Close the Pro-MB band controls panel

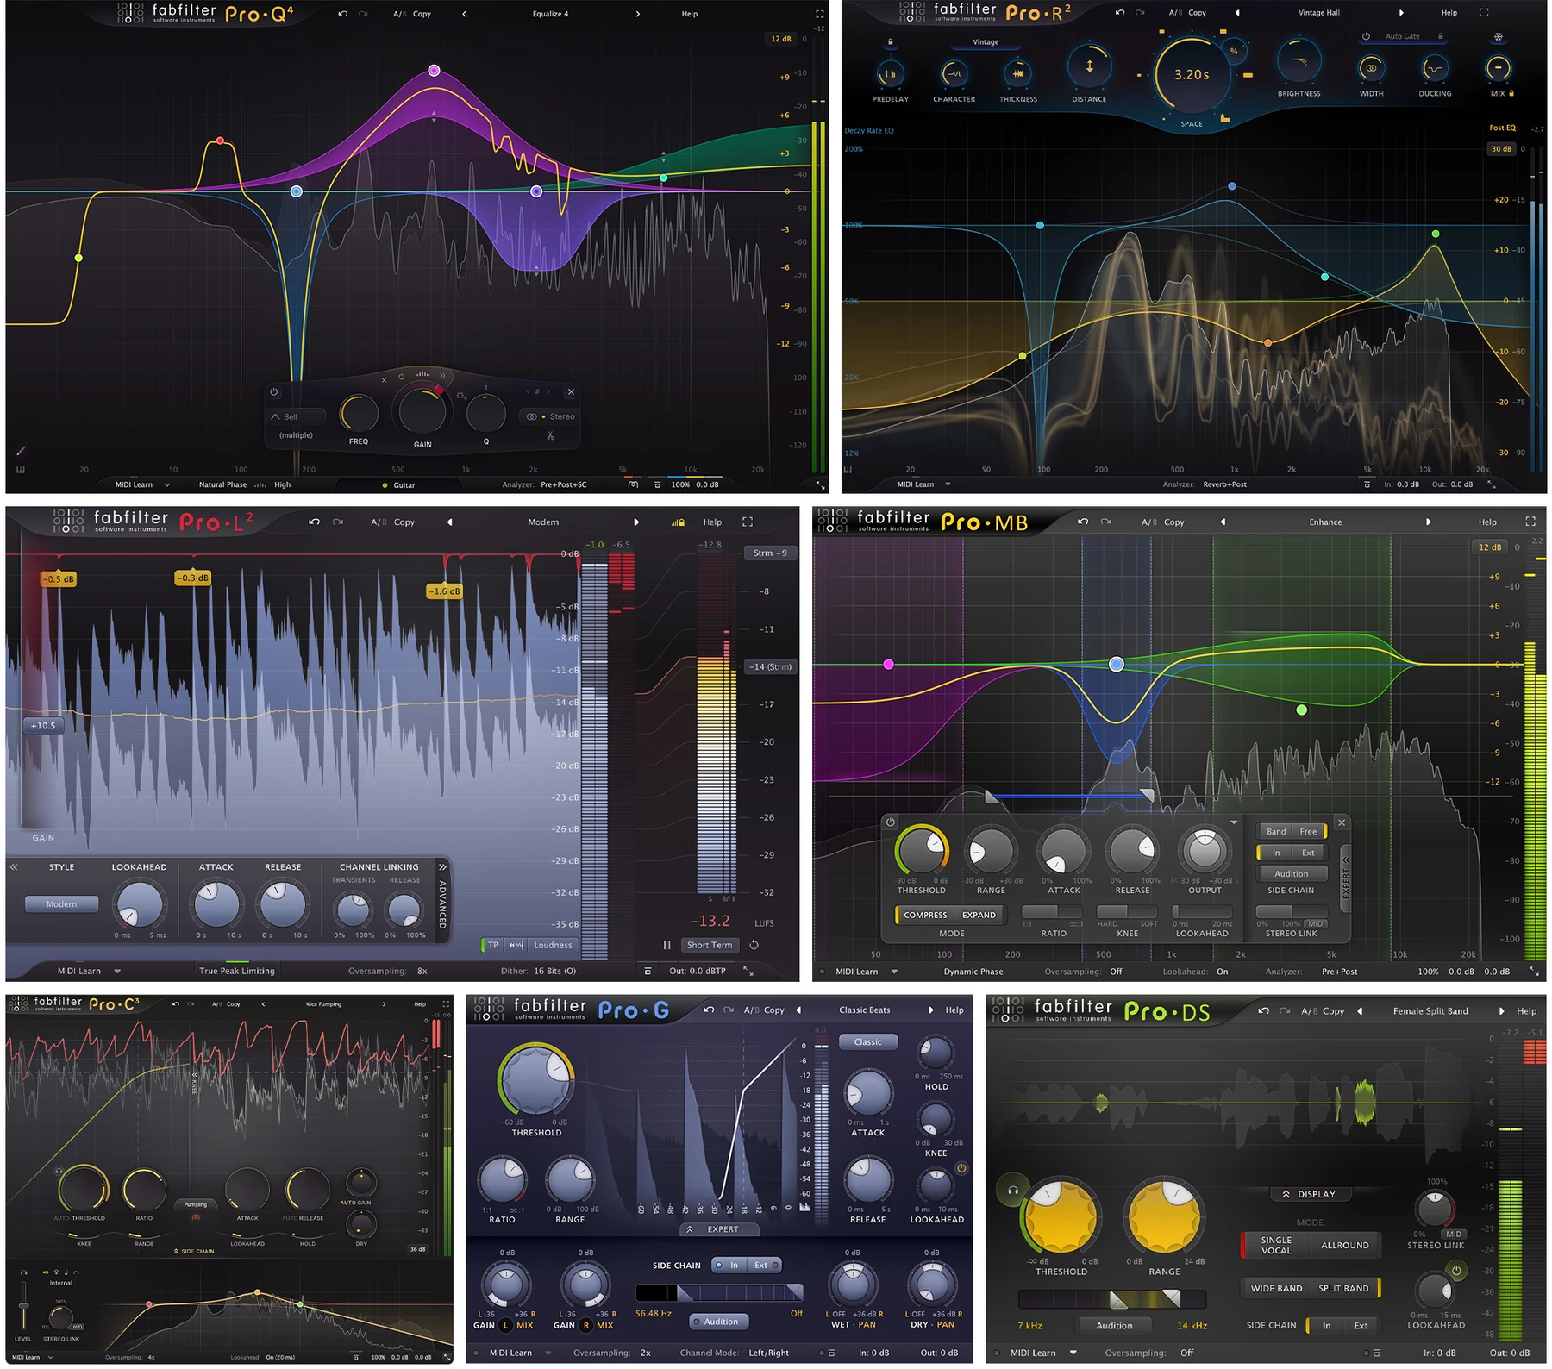pyautogui.click(x=1342, y=823)
